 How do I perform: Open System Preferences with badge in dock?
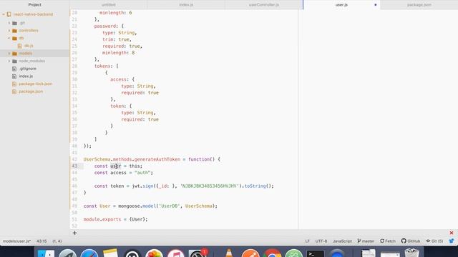pyautogui.click(x=198, y=253)
